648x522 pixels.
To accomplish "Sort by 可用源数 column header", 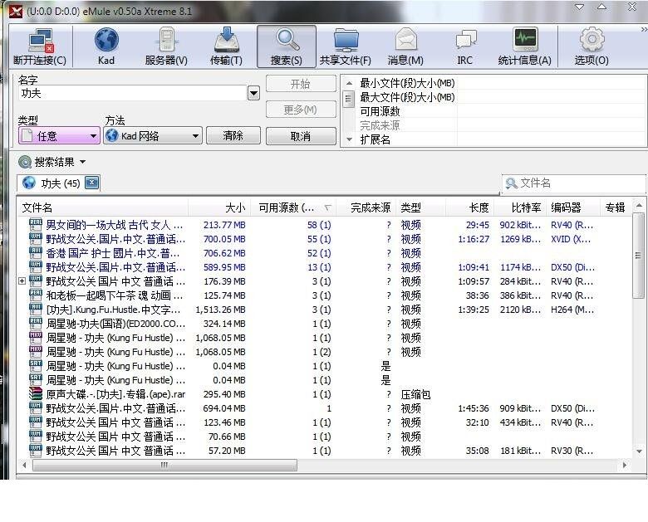I will tap(293, 207).
